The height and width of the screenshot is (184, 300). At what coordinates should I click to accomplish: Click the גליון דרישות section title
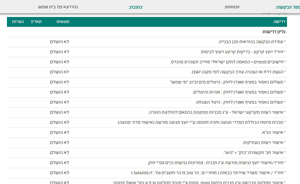(x=274, y=32)
